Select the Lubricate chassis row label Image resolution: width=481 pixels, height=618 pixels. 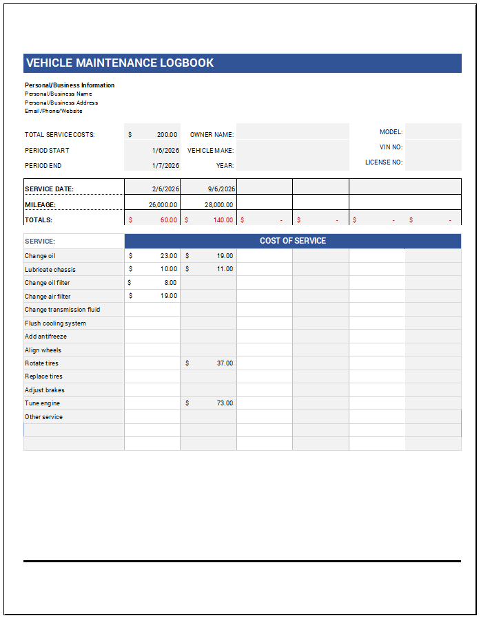(x=50, y=270)
